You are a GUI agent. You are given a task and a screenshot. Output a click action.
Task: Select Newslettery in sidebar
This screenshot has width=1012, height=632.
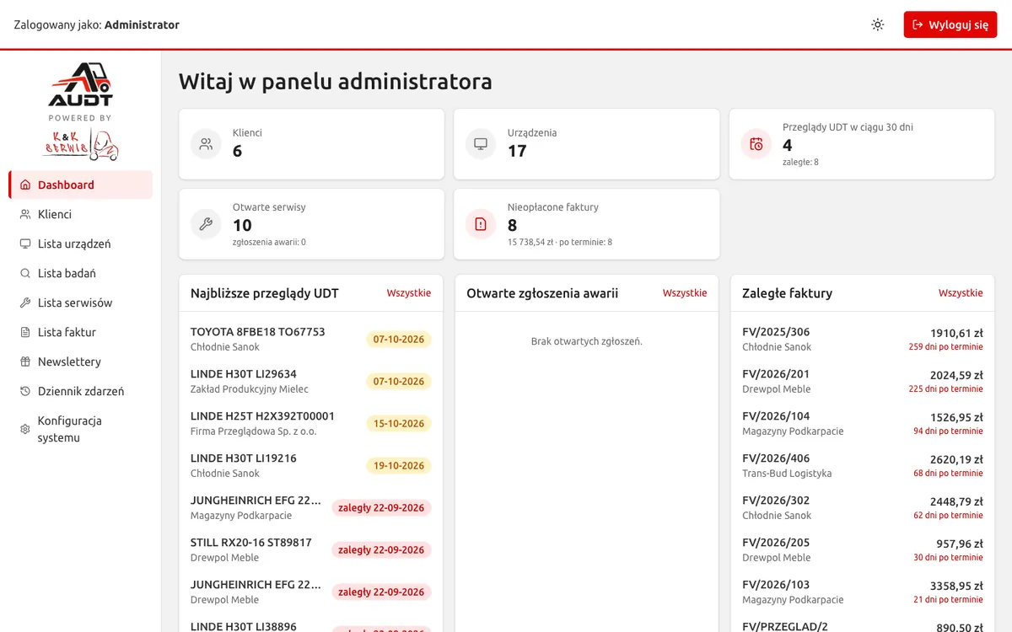coord(81,362)
